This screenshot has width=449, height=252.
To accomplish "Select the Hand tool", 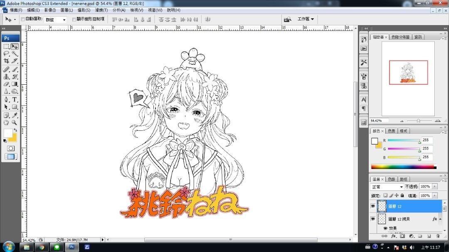I will click(6, 122).
